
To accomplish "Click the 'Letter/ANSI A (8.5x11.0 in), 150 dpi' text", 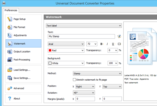I will pyautogui.click(x=140, y=75).
